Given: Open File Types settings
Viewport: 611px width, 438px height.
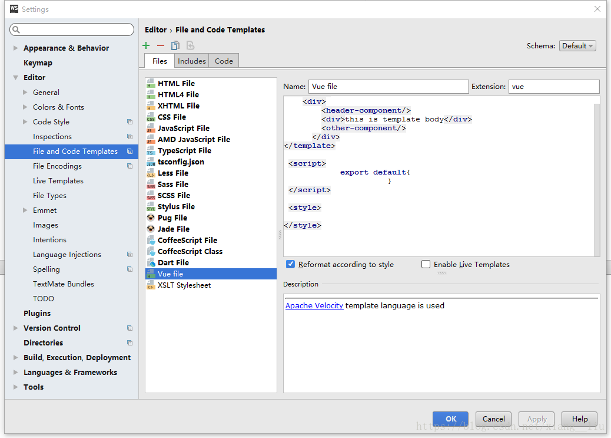Looking at the screenshot, I should (49, 196).
